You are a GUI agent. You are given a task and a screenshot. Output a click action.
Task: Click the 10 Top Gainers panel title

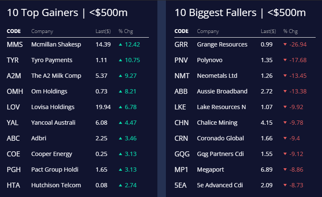click(72, 13)
